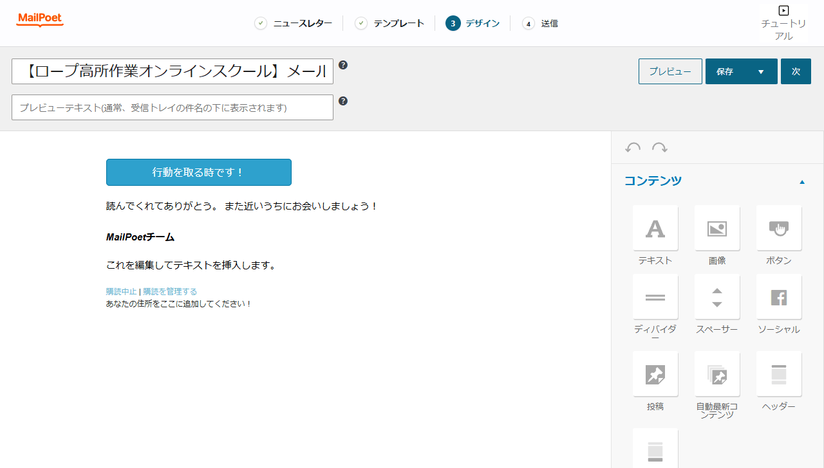Screen dimensions: 824x468
Task: Click the email subject input field
Action: [173, 71]
